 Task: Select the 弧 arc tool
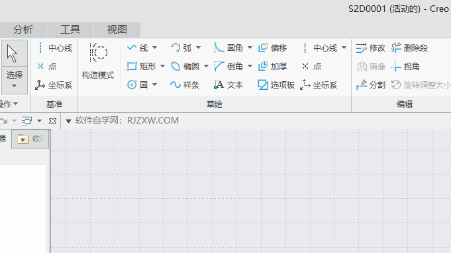pyautogui.click(x=181, y=48)
